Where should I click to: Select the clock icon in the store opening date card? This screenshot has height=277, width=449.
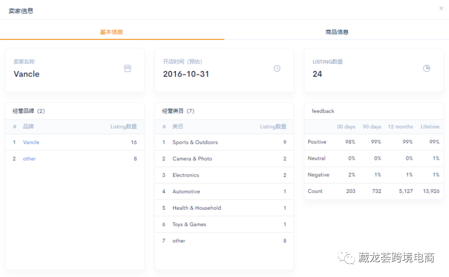(x=277, y=68)
